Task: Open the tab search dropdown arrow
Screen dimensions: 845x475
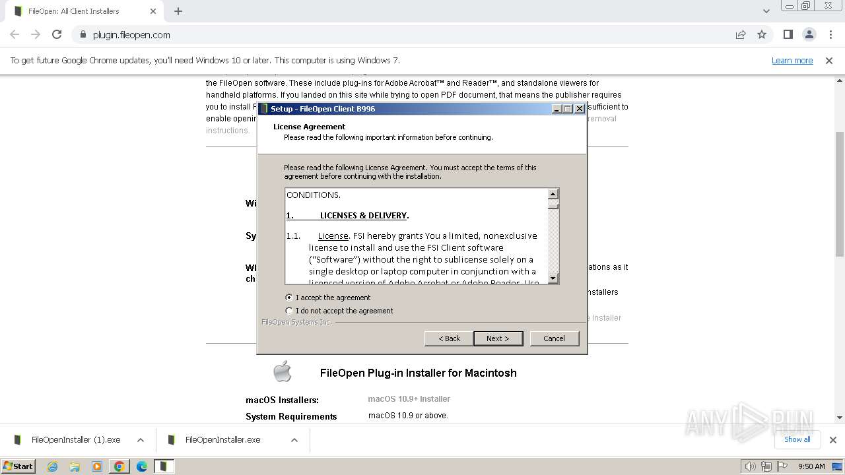Action: 766,11
